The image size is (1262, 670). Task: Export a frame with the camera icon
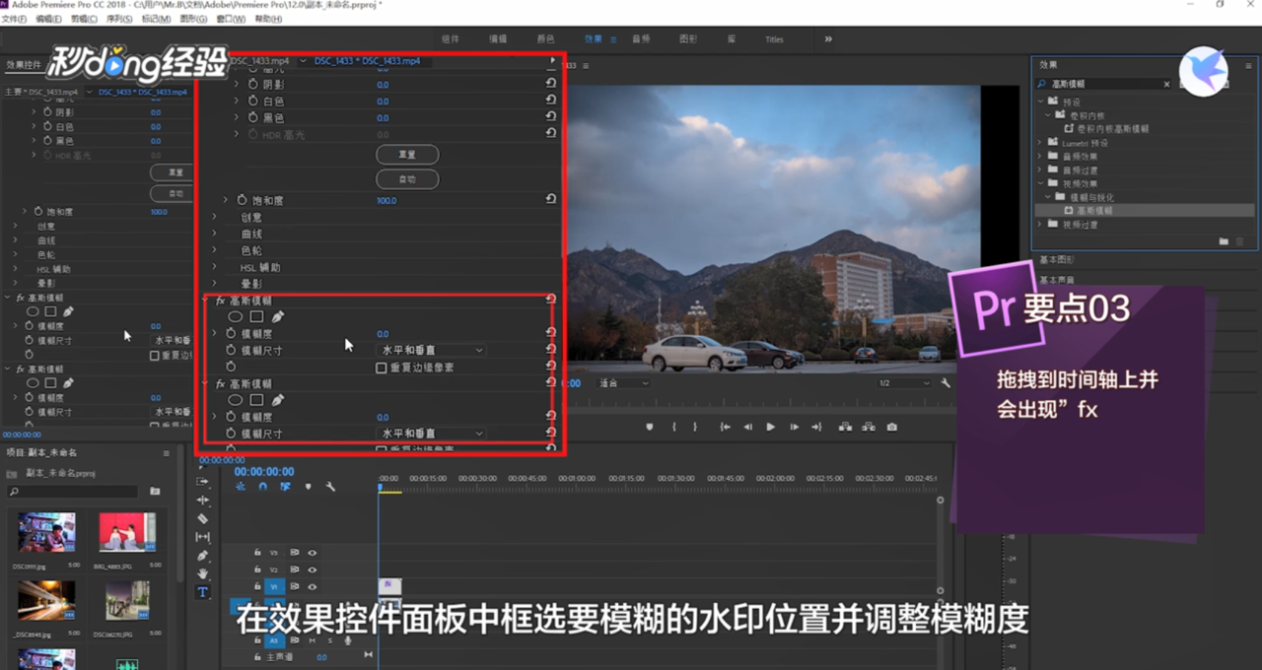click(892, 427)
